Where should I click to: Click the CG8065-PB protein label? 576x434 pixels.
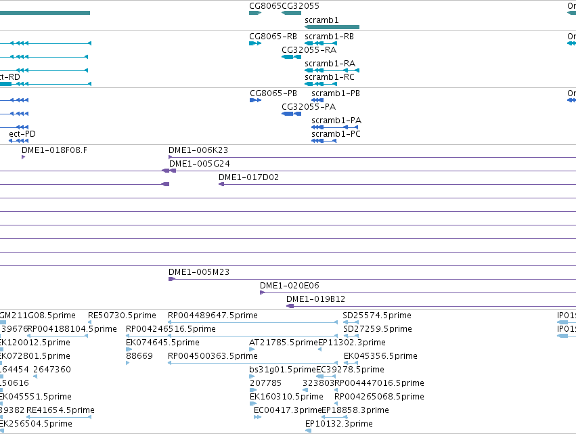pos(273,93)
